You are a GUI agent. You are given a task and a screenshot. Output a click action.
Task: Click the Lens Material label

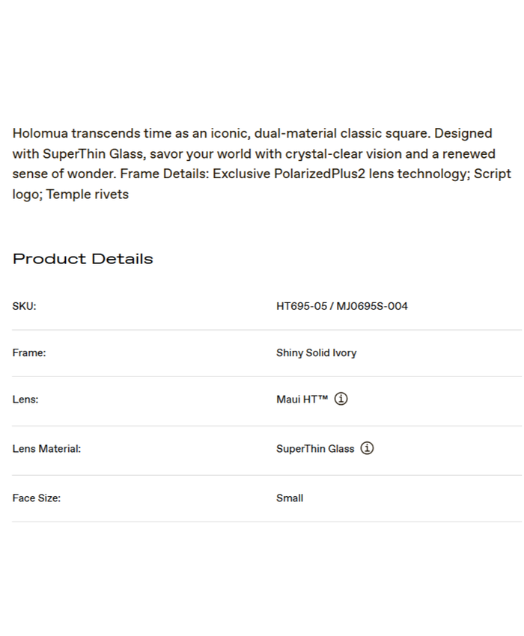point(46,449)
